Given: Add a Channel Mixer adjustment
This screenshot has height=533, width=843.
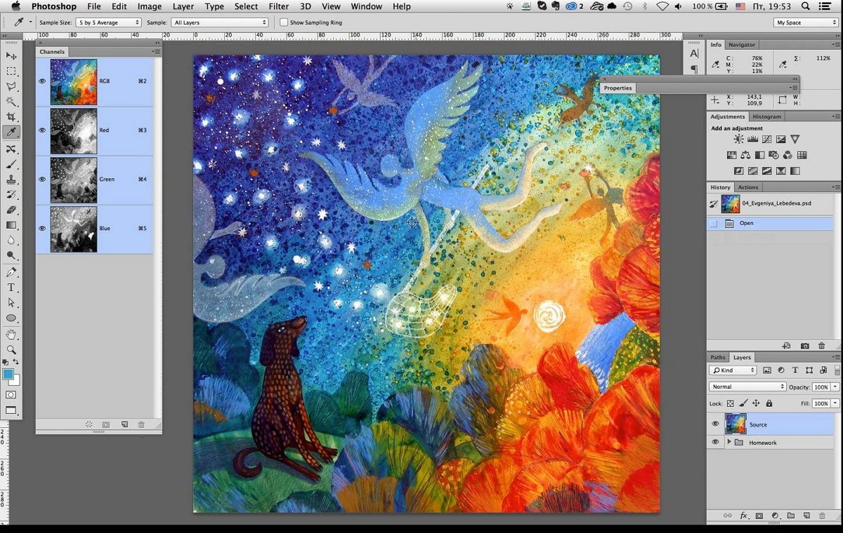Looking at the screenshot, I should point(788,155).
